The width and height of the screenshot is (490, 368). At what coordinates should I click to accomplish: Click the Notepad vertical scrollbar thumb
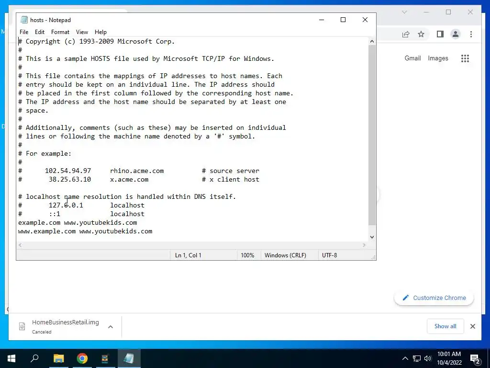pyautogui.click(x=372, y=135)
